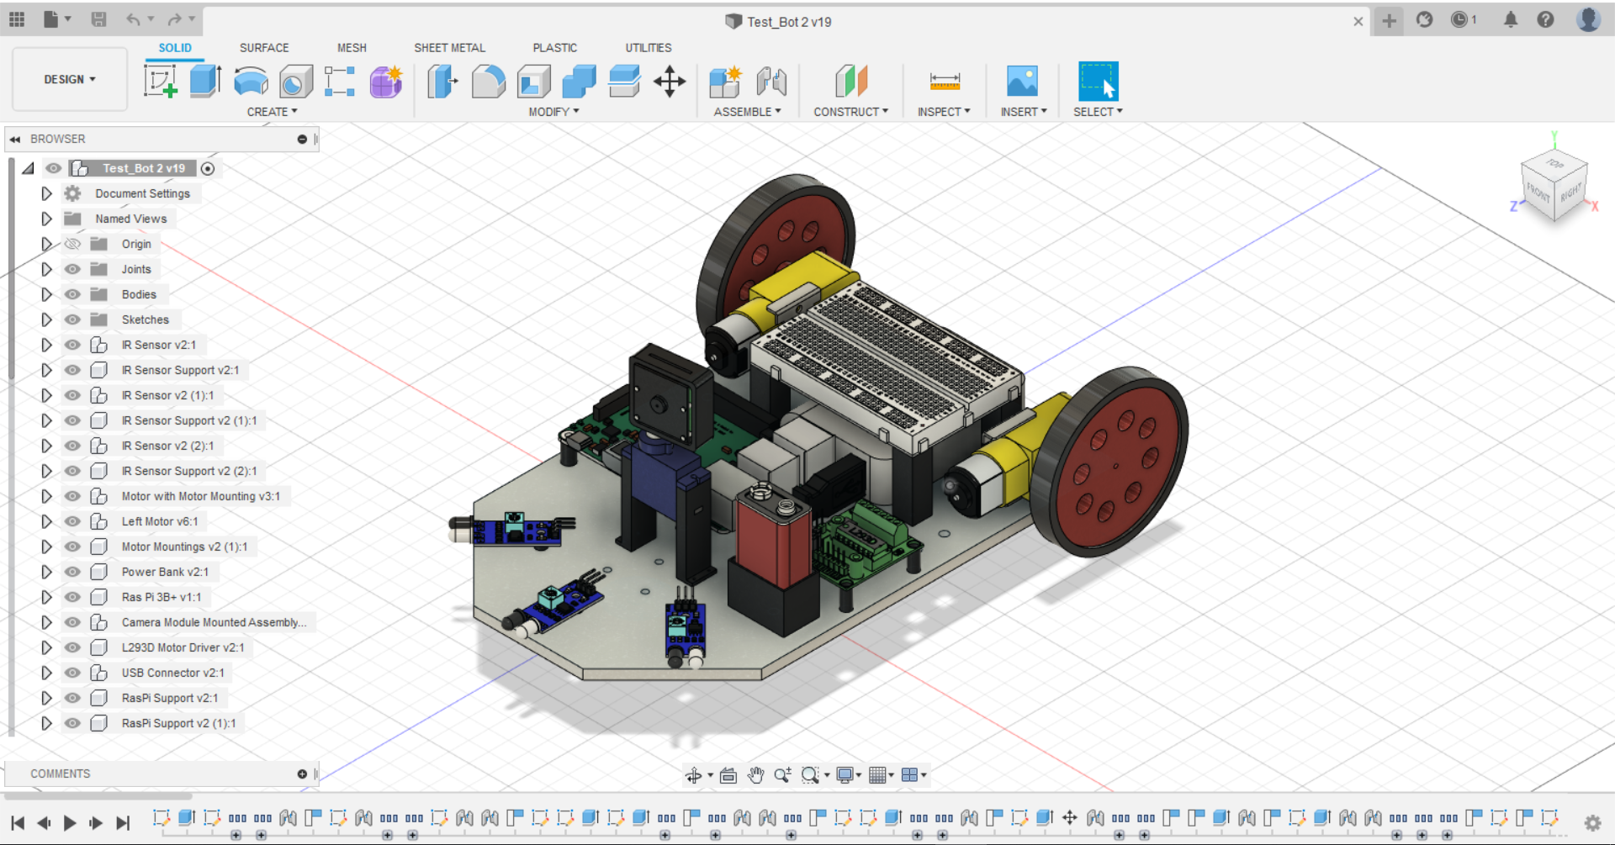Switch to the SHEET METAL tab
Screen dimensions: 1615x845
(449, 48)
